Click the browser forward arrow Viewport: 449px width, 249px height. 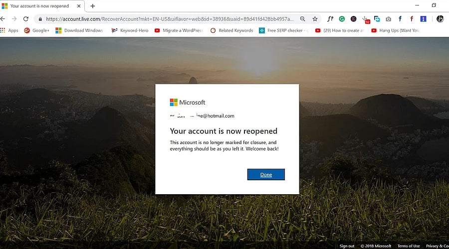click(14, 19)
